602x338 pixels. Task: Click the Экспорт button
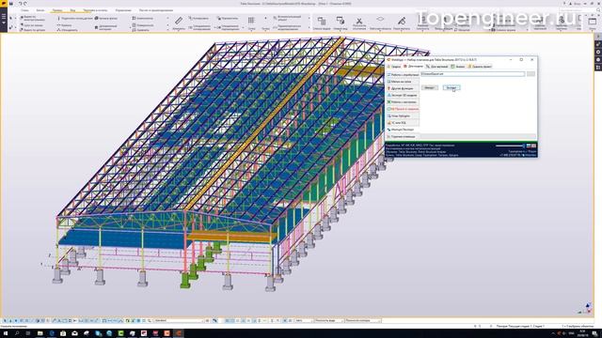(x=451, y=87)
